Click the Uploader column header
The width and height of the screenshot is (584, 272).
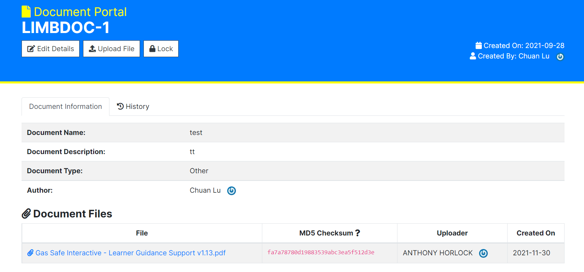pos(452,233)
